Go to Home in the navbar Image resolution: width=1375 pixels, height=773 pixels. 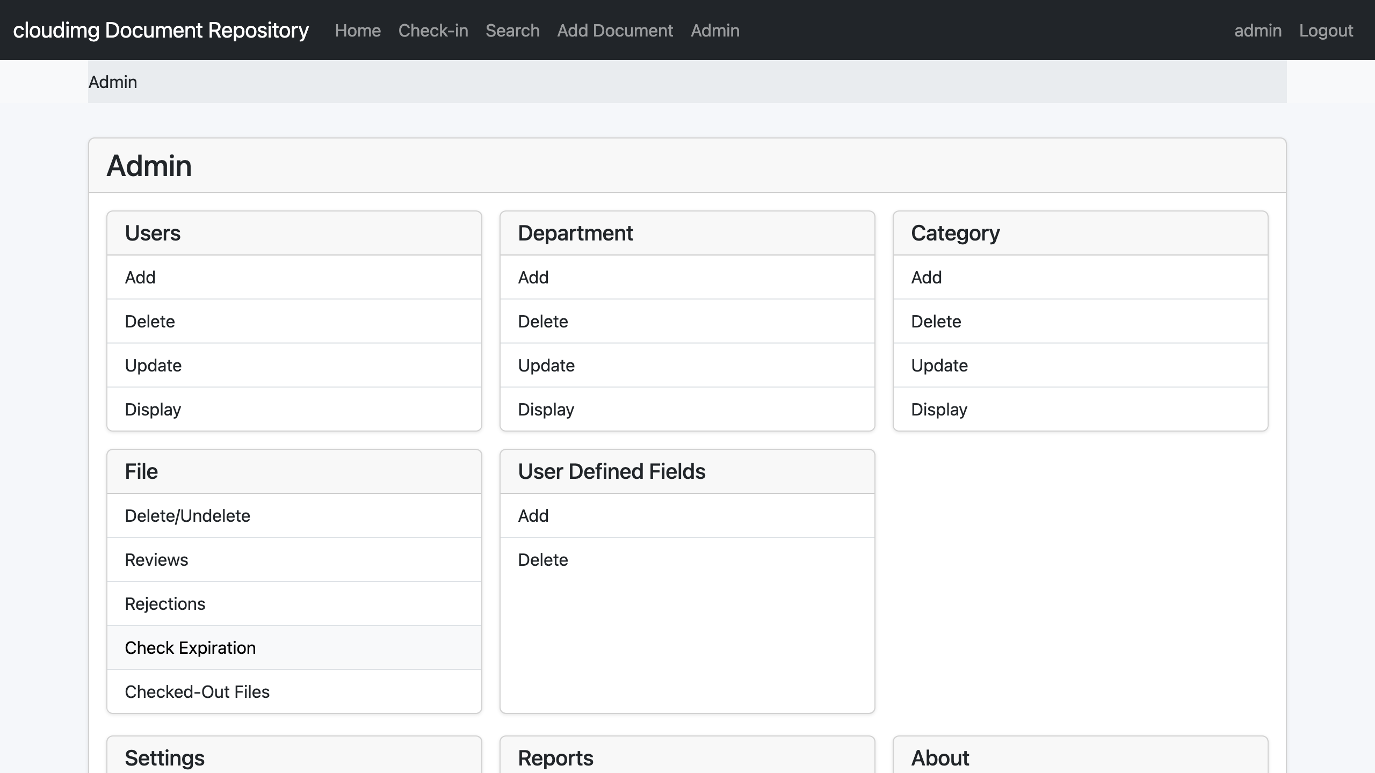[358, 31]
